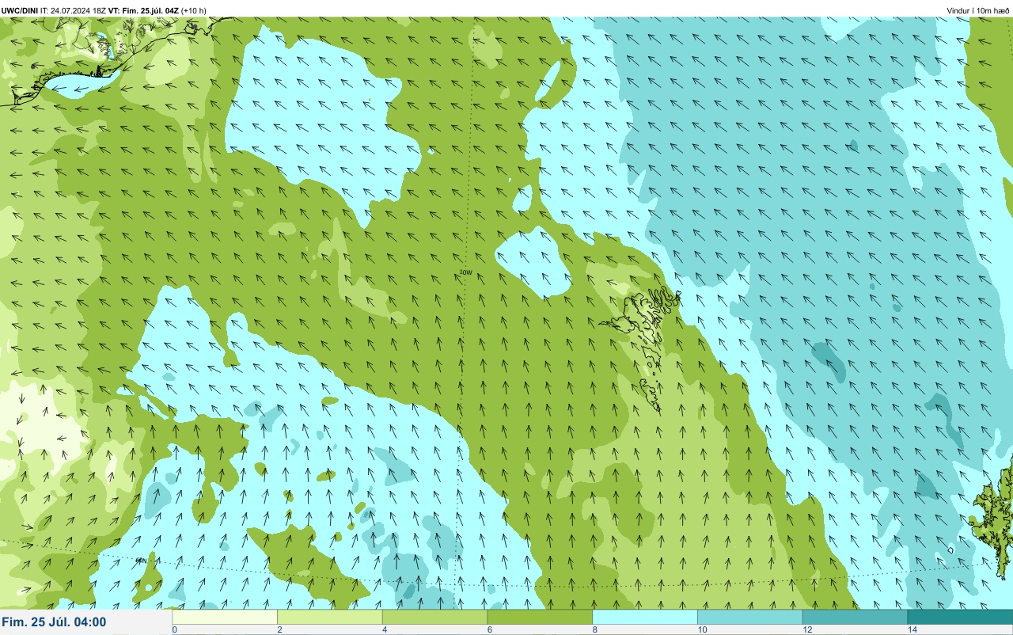Click the 'IT: 24.07.2024 18Z' initialization time text
This screenshot has height=635, width=1013.
(73, 10)
